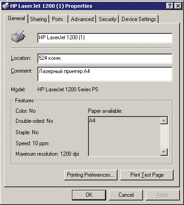Close the Properties dialog window

coord(178,6)
